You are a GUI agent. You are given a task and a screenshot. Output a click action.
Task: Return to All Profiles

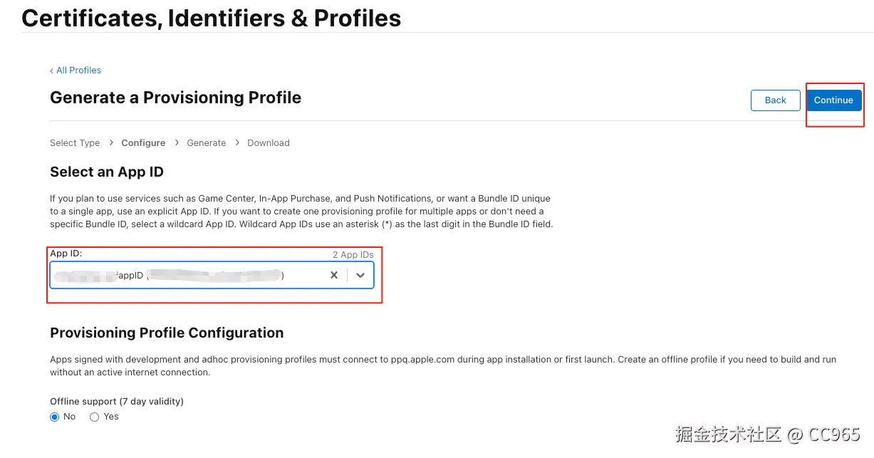(76, 70)
